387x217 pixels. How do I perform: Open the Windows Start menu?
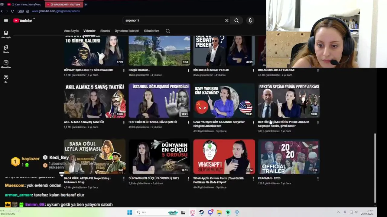(130, 212)
